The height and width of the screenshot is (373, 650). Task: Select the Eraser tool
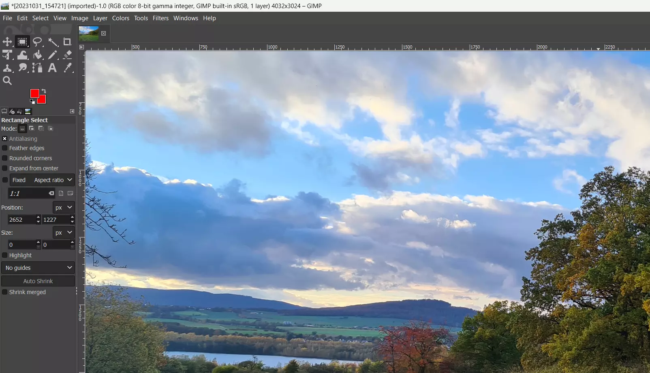pos(68,55)
